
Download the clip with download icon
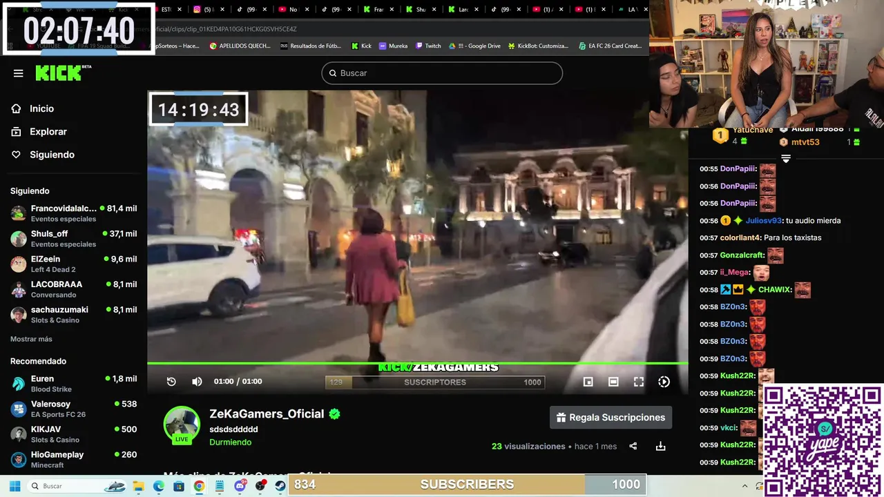point(660,446)
